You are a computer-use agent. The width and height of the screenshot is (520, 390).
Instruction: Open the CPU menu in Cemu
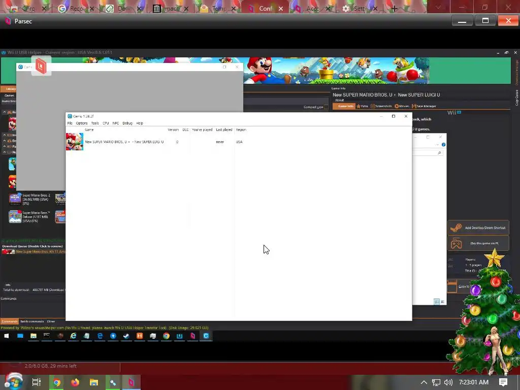click(x=106, y=123)
